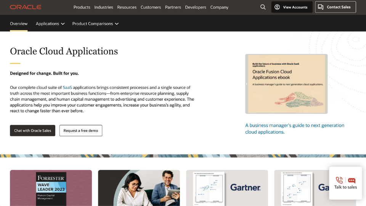Open the Forrester Wave Leader 2023 card
Image resolution: width=366 pixels, height=206 pixels.
[x=51, y=188]
